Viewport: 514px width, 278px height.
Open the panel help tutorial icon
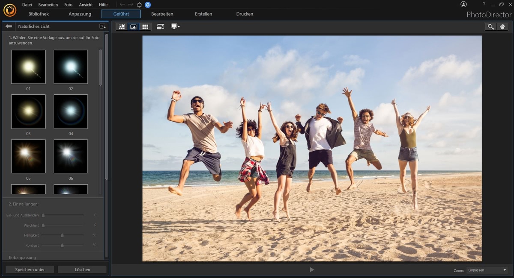pyautogui.click(x=102, y=26)
